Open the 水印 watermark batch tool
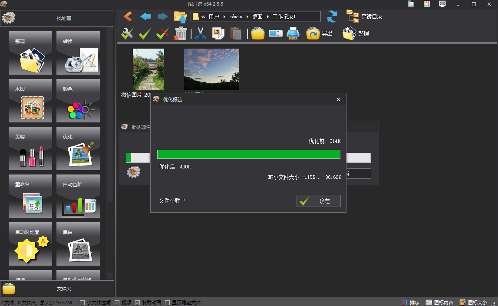The image size is (498, 306). (x=30, y=101)
